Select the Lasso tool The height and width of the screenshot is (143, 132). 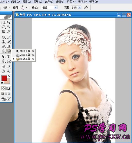[3, 27]
